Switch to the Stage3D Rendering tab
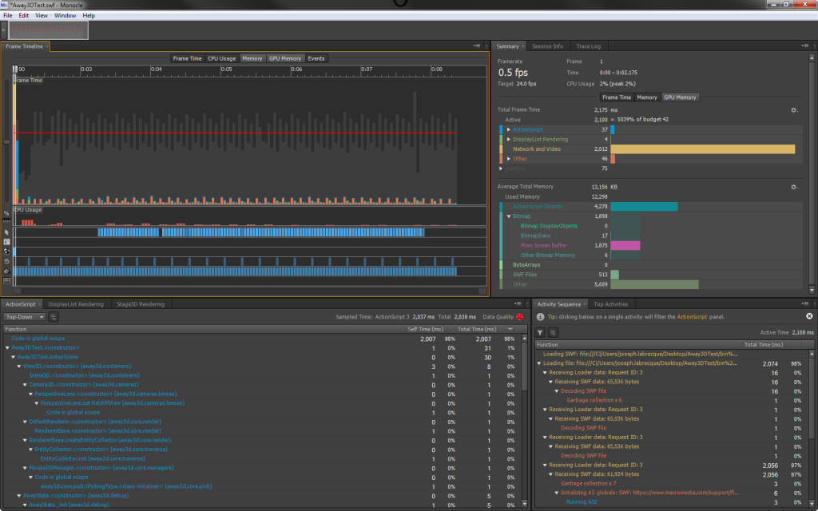This screenshot has width=818, height=511. point(141,304)
